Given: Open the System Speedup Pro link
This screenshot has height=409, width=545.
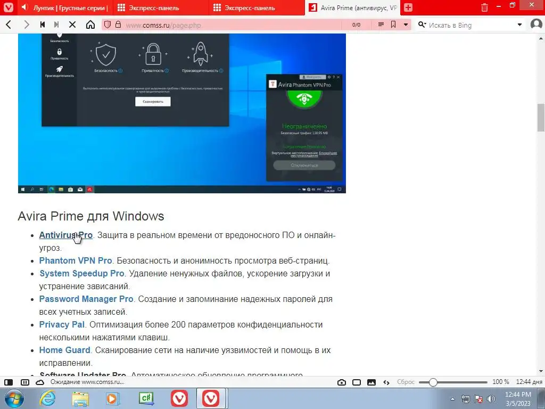Looking at the screenshot, I should [81, 273].
